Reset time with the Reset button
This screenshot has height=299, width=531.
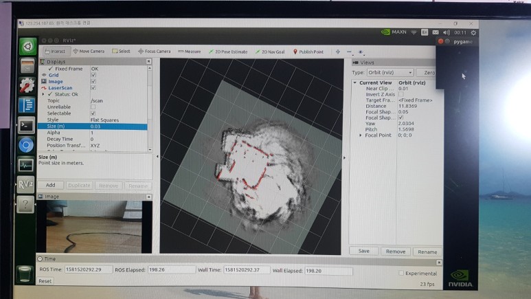pyautogui.click(x=45, y=281)
